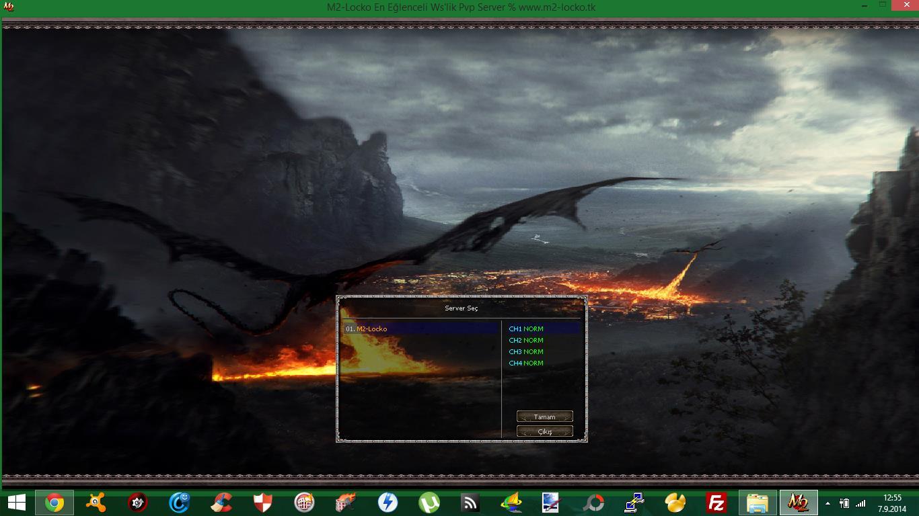919x516 pixels.
Task: Check battery status in system tray
Action: pos(844,503)
